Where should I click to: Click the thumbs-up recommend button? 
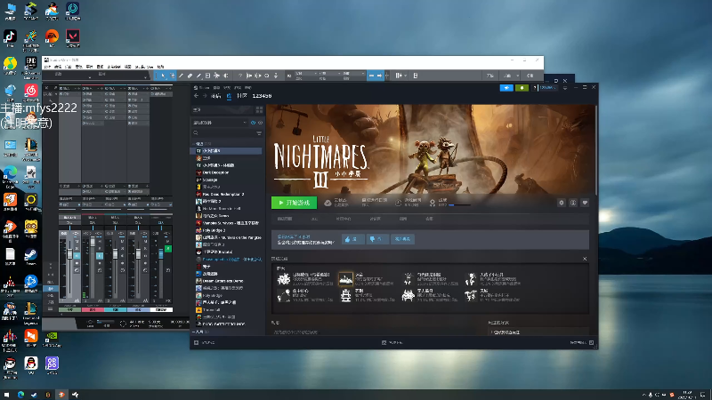[352, 239]
